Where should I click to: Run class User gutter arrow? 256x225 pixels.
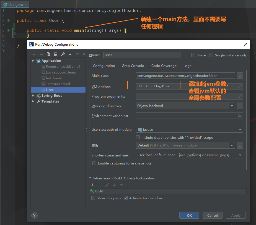[x=9, y=20]
